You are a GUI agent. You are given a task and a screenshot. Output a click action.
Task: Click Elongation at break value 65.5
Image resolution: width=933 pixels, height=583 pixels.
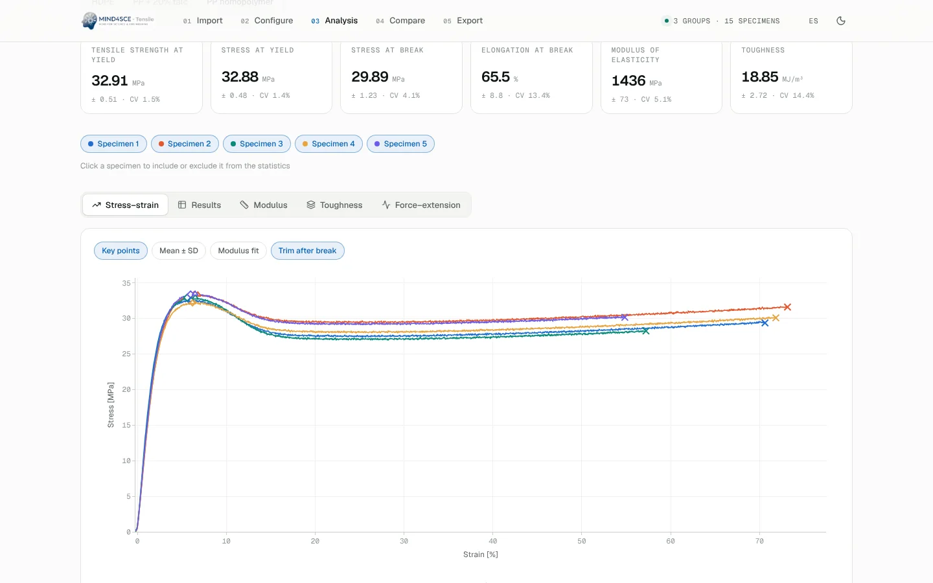click(x=496, y=77)
